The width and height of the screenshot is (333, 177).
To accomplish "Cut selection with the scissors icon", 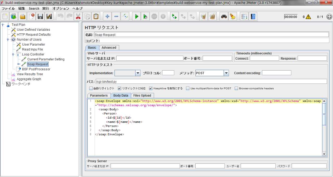I will click(78, 17).
